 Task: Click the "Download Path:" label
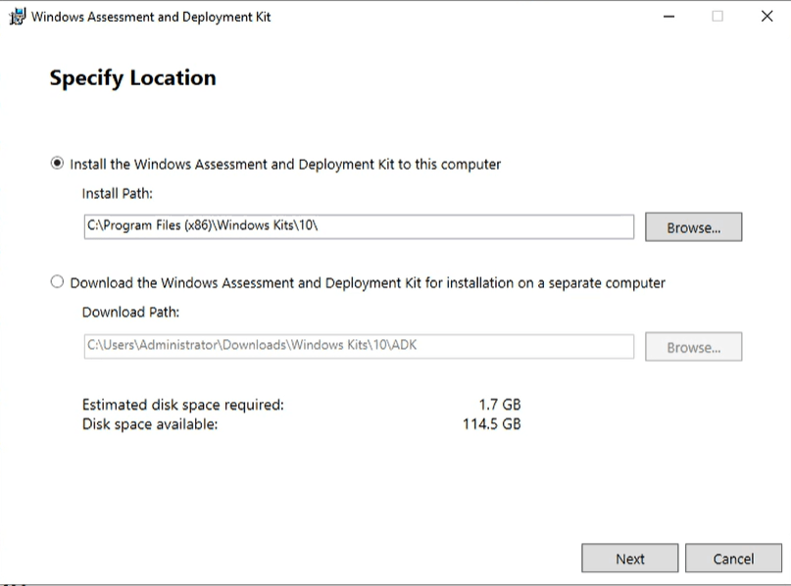point(130,313)
